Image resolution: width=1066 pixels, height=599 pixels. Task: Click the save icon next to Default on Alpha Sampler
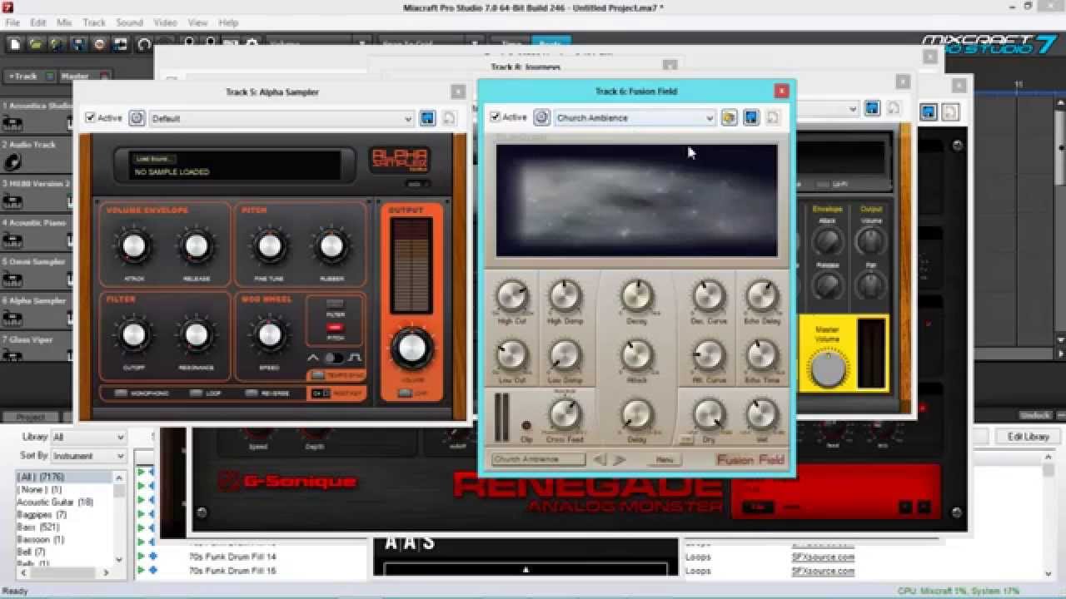click(x=427, y=117)
